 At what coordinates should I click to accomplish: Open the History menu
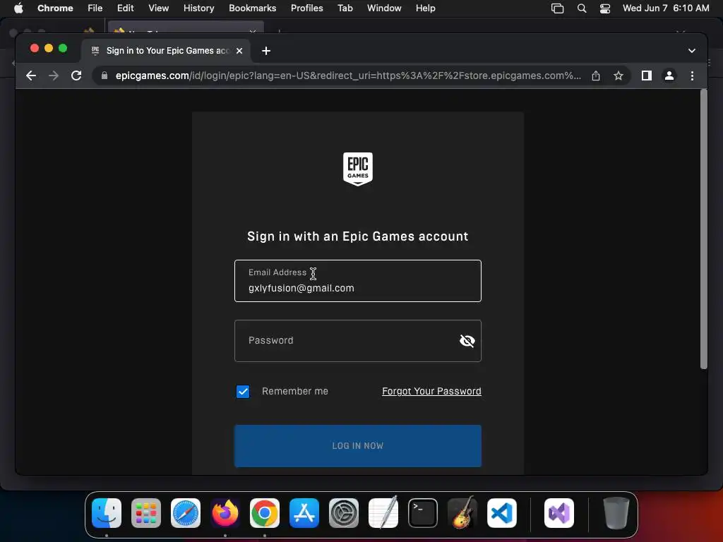coord(198,8)
